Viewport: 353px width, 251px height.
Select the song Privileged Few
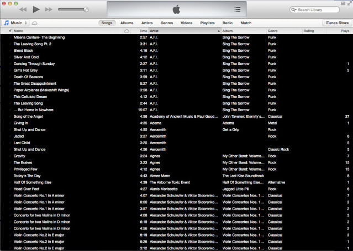point(25,169)
